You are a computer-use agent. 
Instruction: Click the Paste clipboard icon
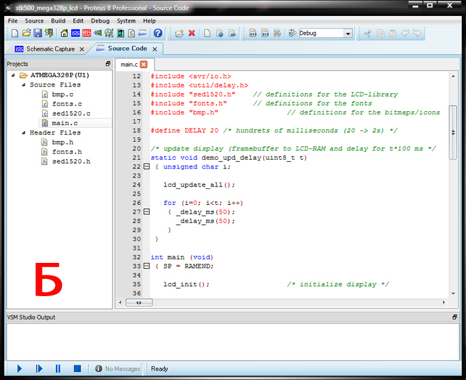click(x=393, y=33)
